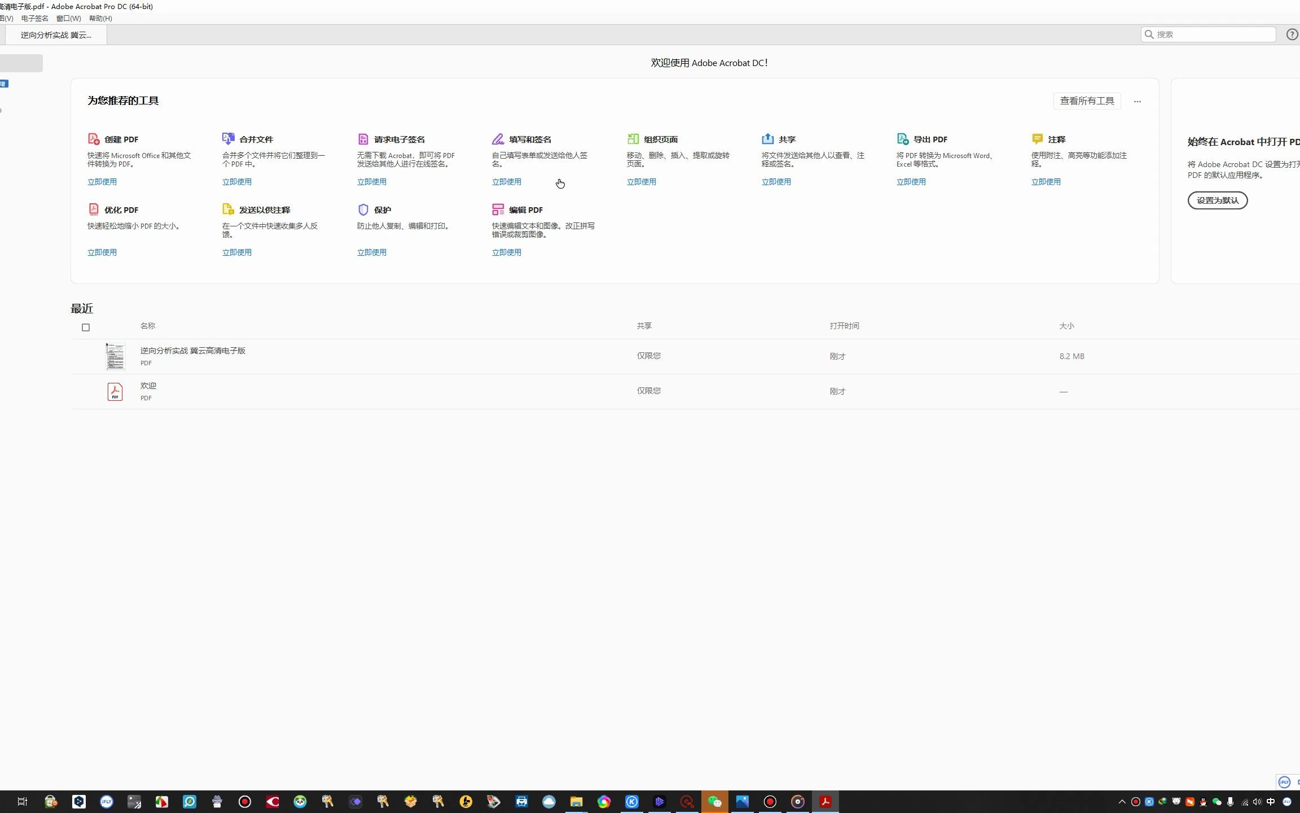Show hidden tray icons with up chevron

[x=1122, y=802]
